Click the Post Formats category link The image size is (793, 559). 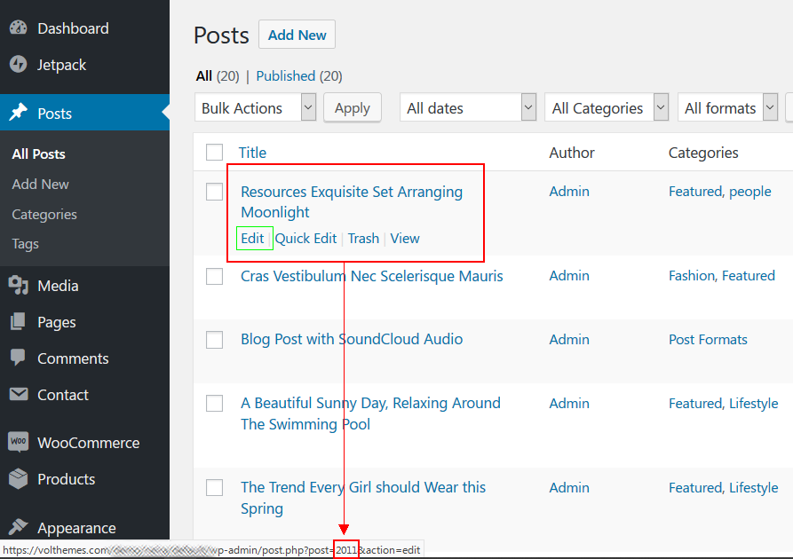pyautogui.click(x=708, y=340)
